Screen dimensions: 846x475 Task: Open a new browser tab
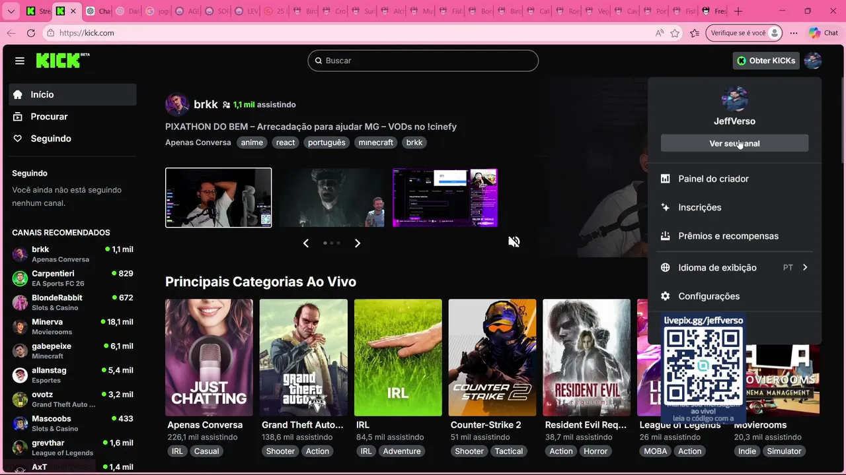pos(738,11)
